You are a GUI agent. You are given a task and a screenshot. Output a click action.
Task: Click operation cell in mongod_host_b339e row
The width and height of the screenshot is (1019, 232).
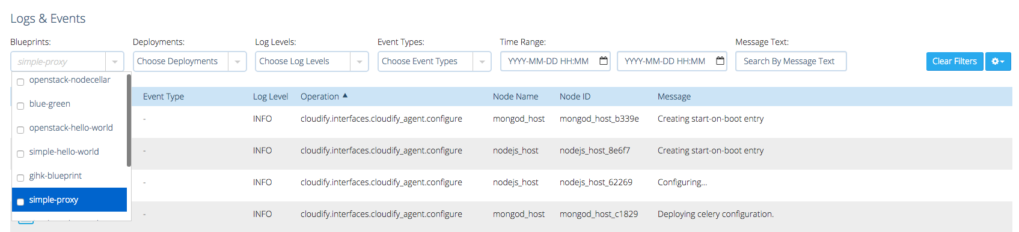381,119
